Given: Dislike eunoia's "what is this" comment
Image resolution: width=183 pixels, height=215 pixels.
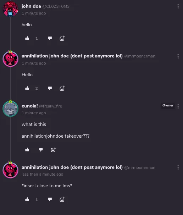Looking at the screenshot, I should (x=41, y=150).
